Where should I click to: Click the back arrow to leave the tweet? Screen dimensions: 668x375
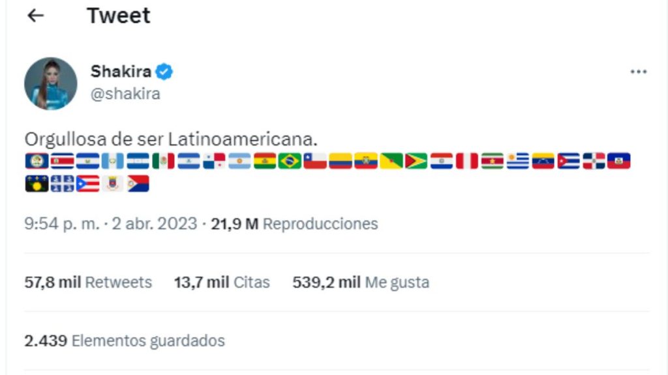tap(36, 15)
